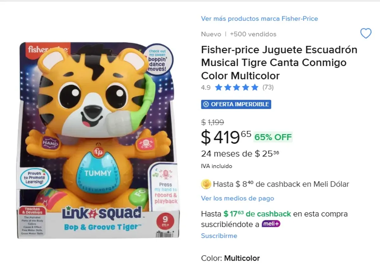Open 'Ver los medios de pago' link
This screenshot has height=266, width=380.
point(237,198)
